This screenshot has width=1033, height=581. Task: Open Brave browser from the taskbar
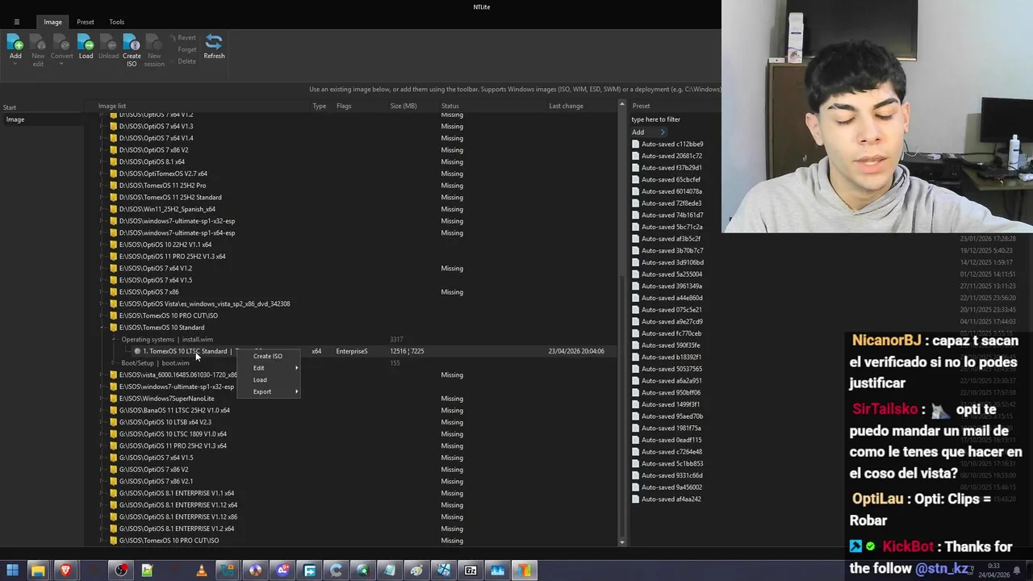coord(65,571)
